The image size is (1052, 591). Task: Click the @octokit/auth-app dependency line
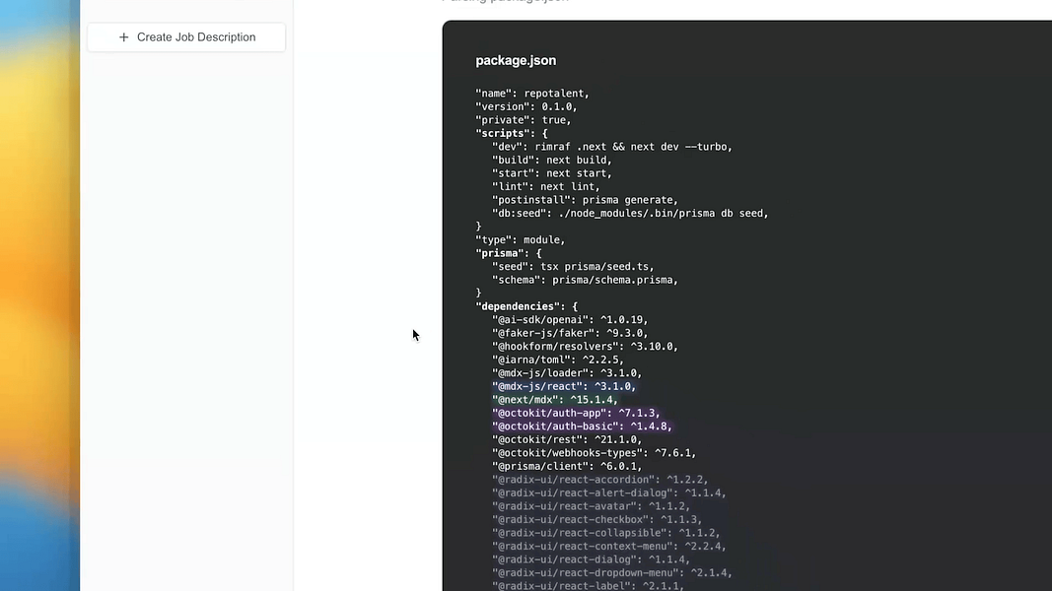(576, 414)
